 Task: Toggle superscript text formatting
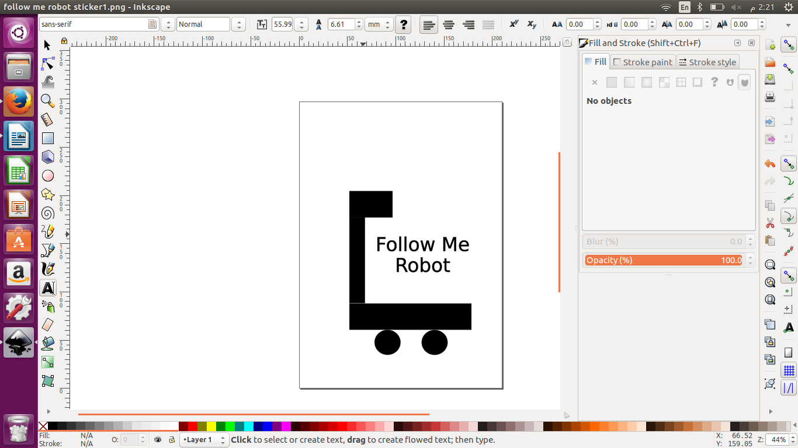click(x=514, y=24)
